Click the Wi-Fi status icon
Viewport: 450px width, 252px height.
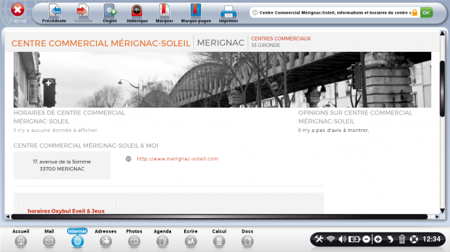coord(331,239)
